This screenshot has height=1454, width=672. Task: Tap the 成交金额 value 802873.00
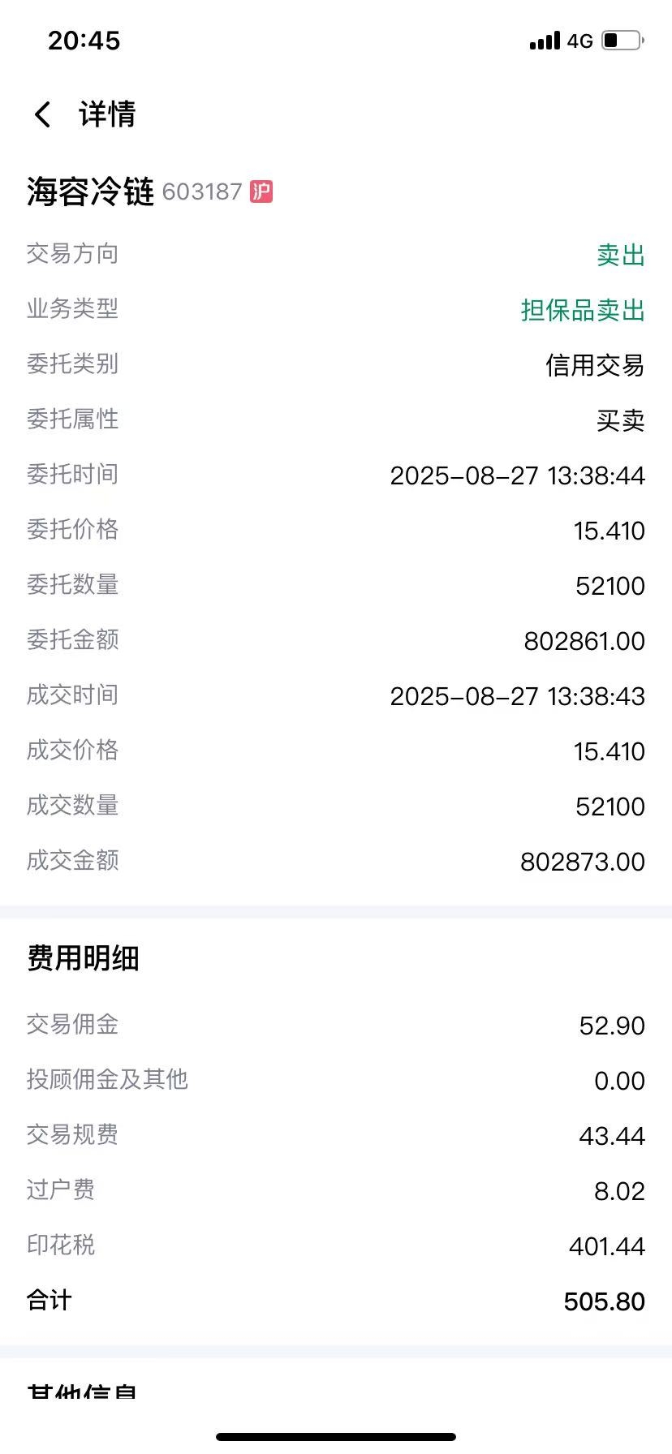(x=583, y=862)
